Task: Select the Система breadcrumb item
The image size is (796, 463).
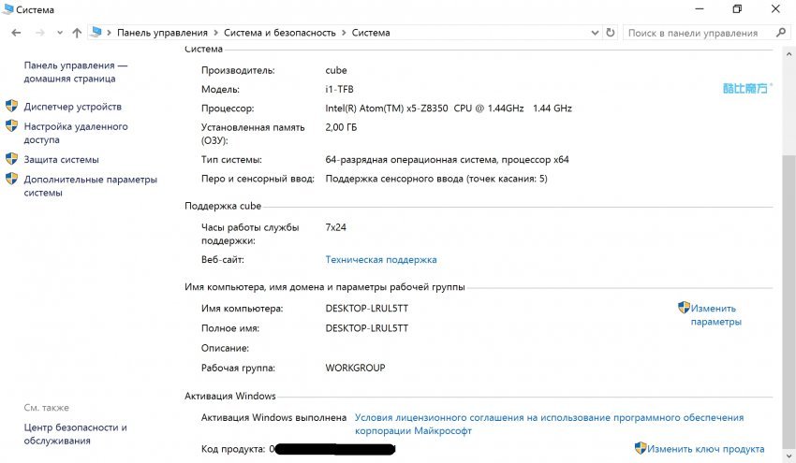Action: [x=371, y=33]
